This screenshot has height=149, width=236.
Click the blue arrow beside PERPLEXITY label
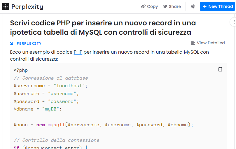[12, 43]
